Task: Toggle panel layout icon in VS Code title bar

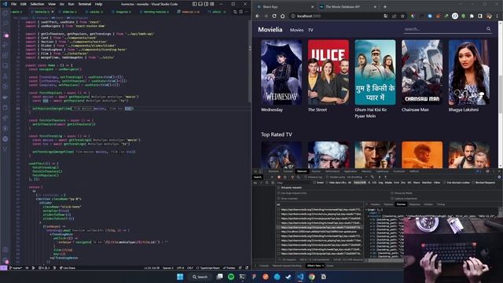Action: point(200,4)
